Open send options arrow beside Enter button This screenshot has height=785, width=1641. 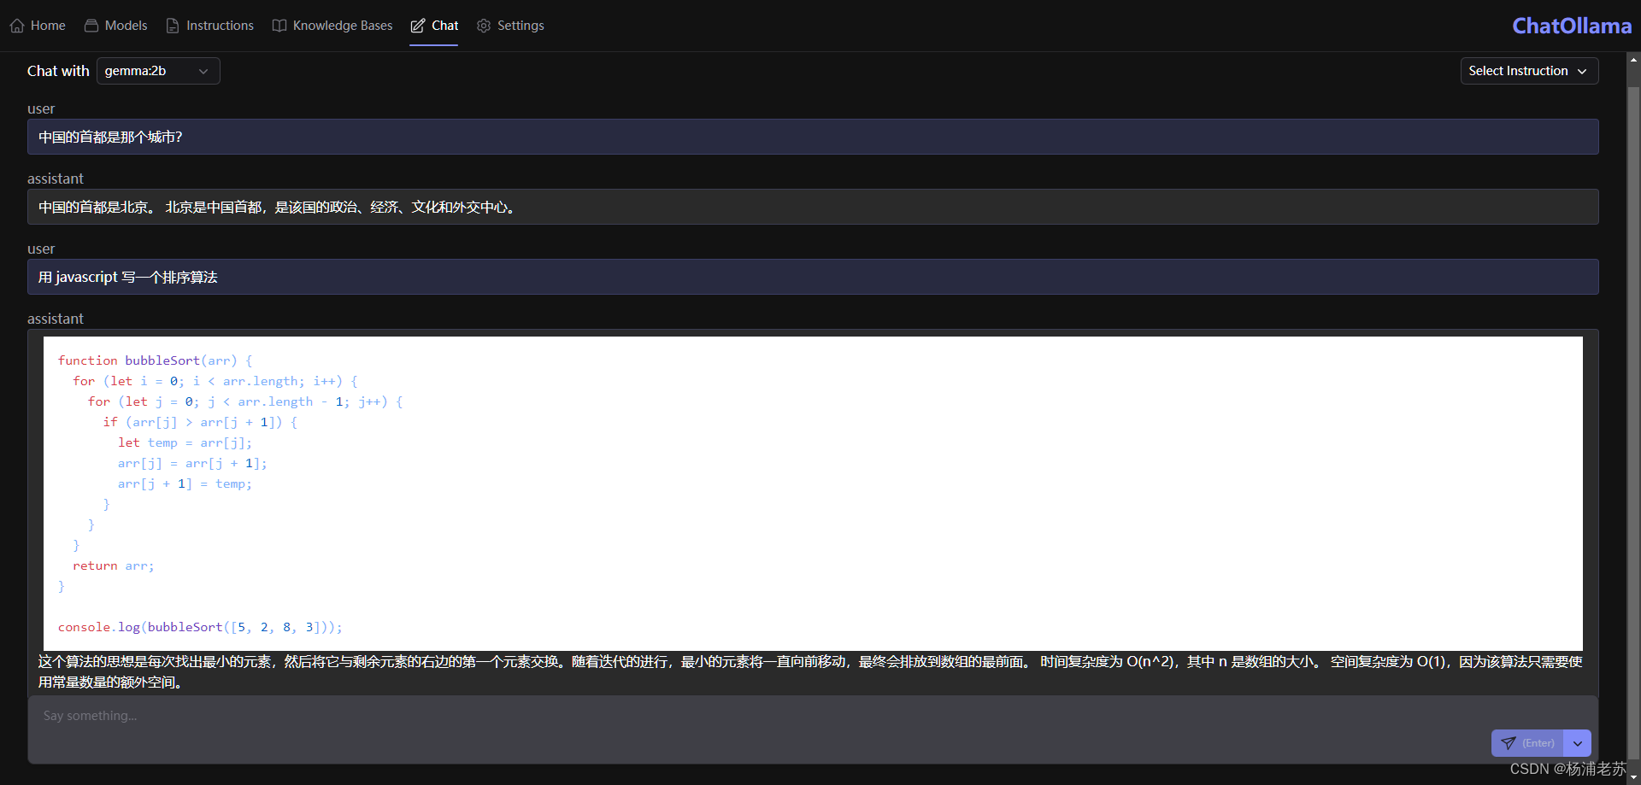pos(1578,743)
